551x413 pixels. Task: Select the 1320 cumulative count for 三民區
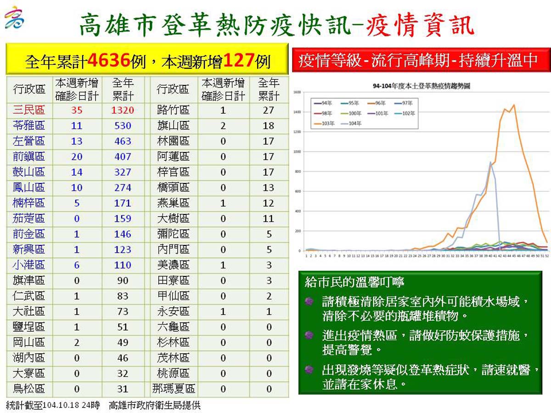click(123, 110)
